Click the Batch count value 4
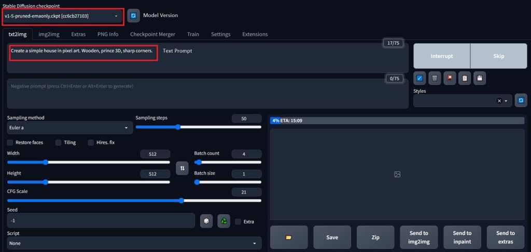Screen dimensions: 531x252 246,154
